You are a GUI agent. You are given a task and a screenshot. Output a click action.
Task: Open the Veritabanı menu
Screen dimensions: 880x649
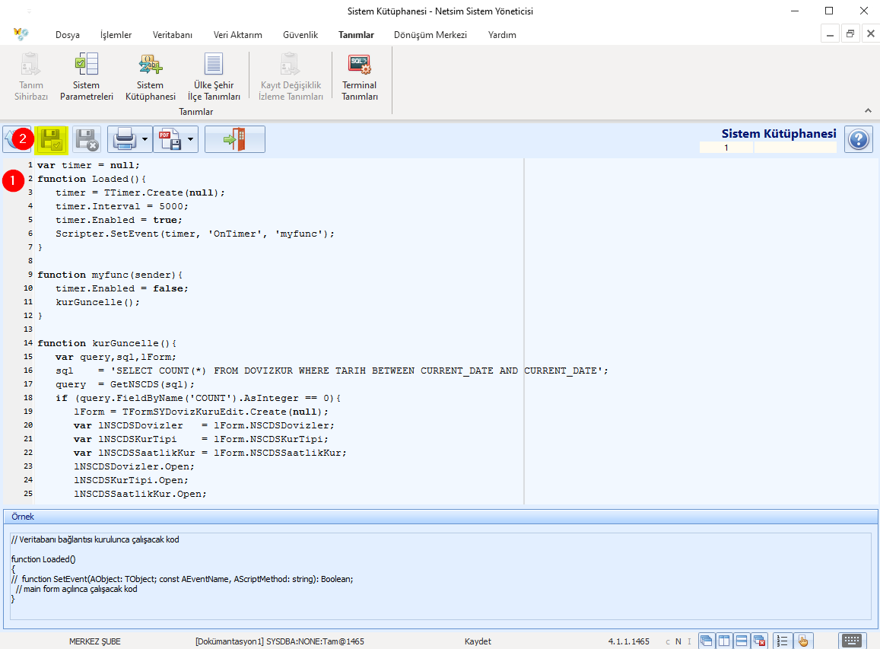pyautogui.click(x=173, y=35)
